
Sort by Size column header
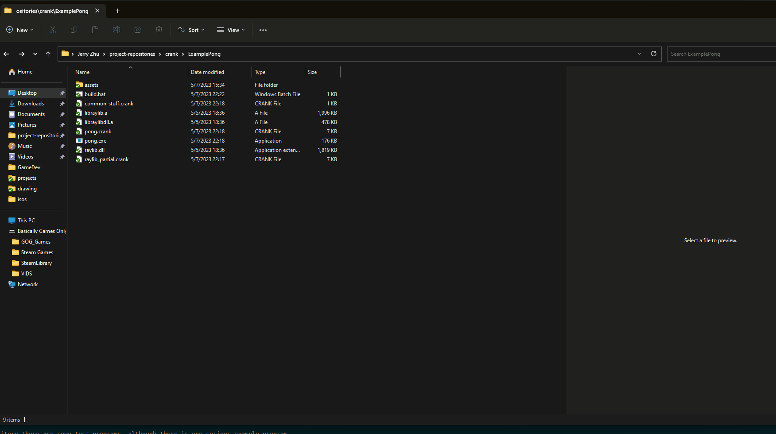click(323, 72)
